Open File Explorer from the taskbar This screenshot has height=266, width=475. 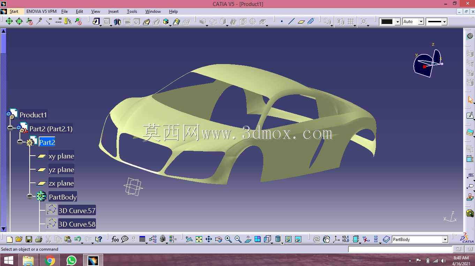[28, 260]
